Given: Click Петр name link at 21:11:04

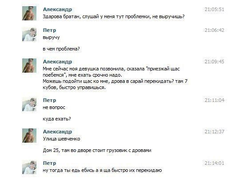Looking at the screenshot, I should [49, 100].
